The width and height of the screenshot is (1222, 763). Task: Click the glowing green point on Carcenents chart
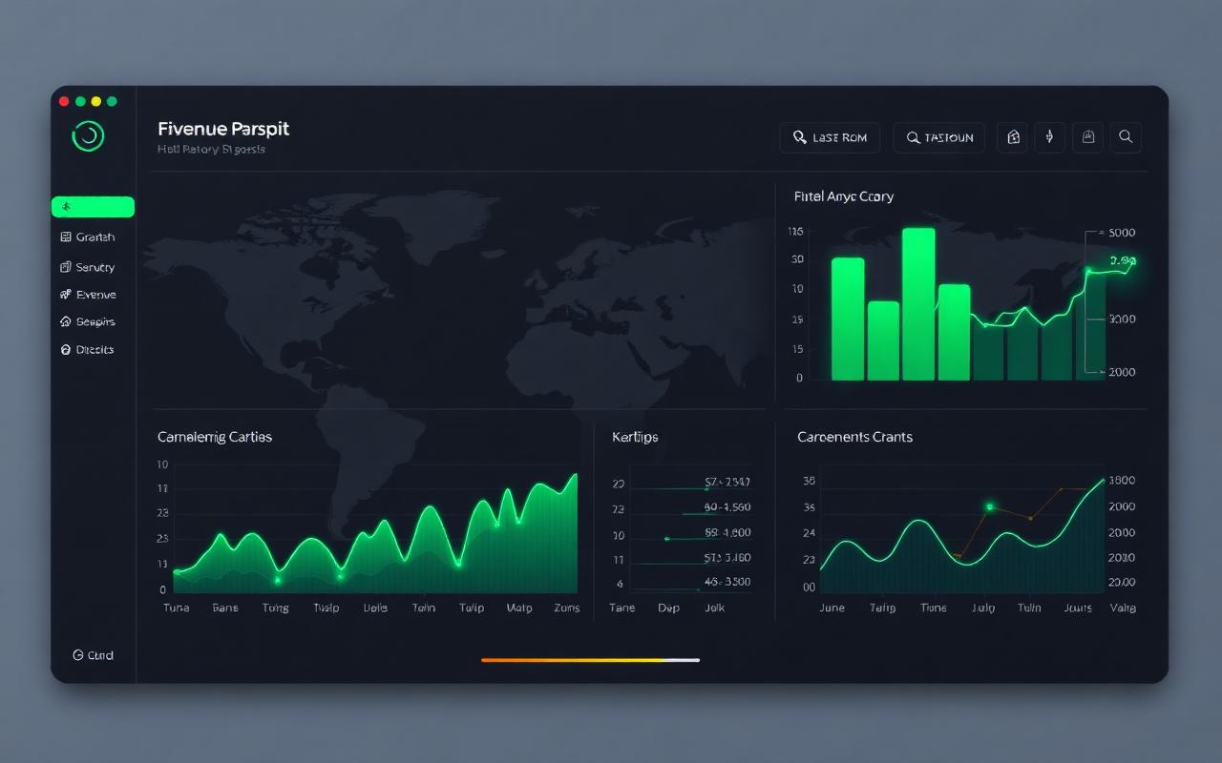pyautogui.click(x=990, y=506)
